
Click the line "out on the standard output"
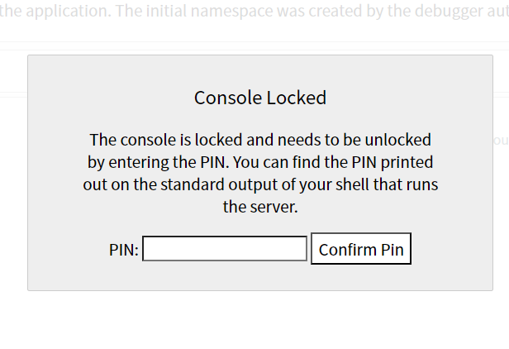tap(260, 184)
